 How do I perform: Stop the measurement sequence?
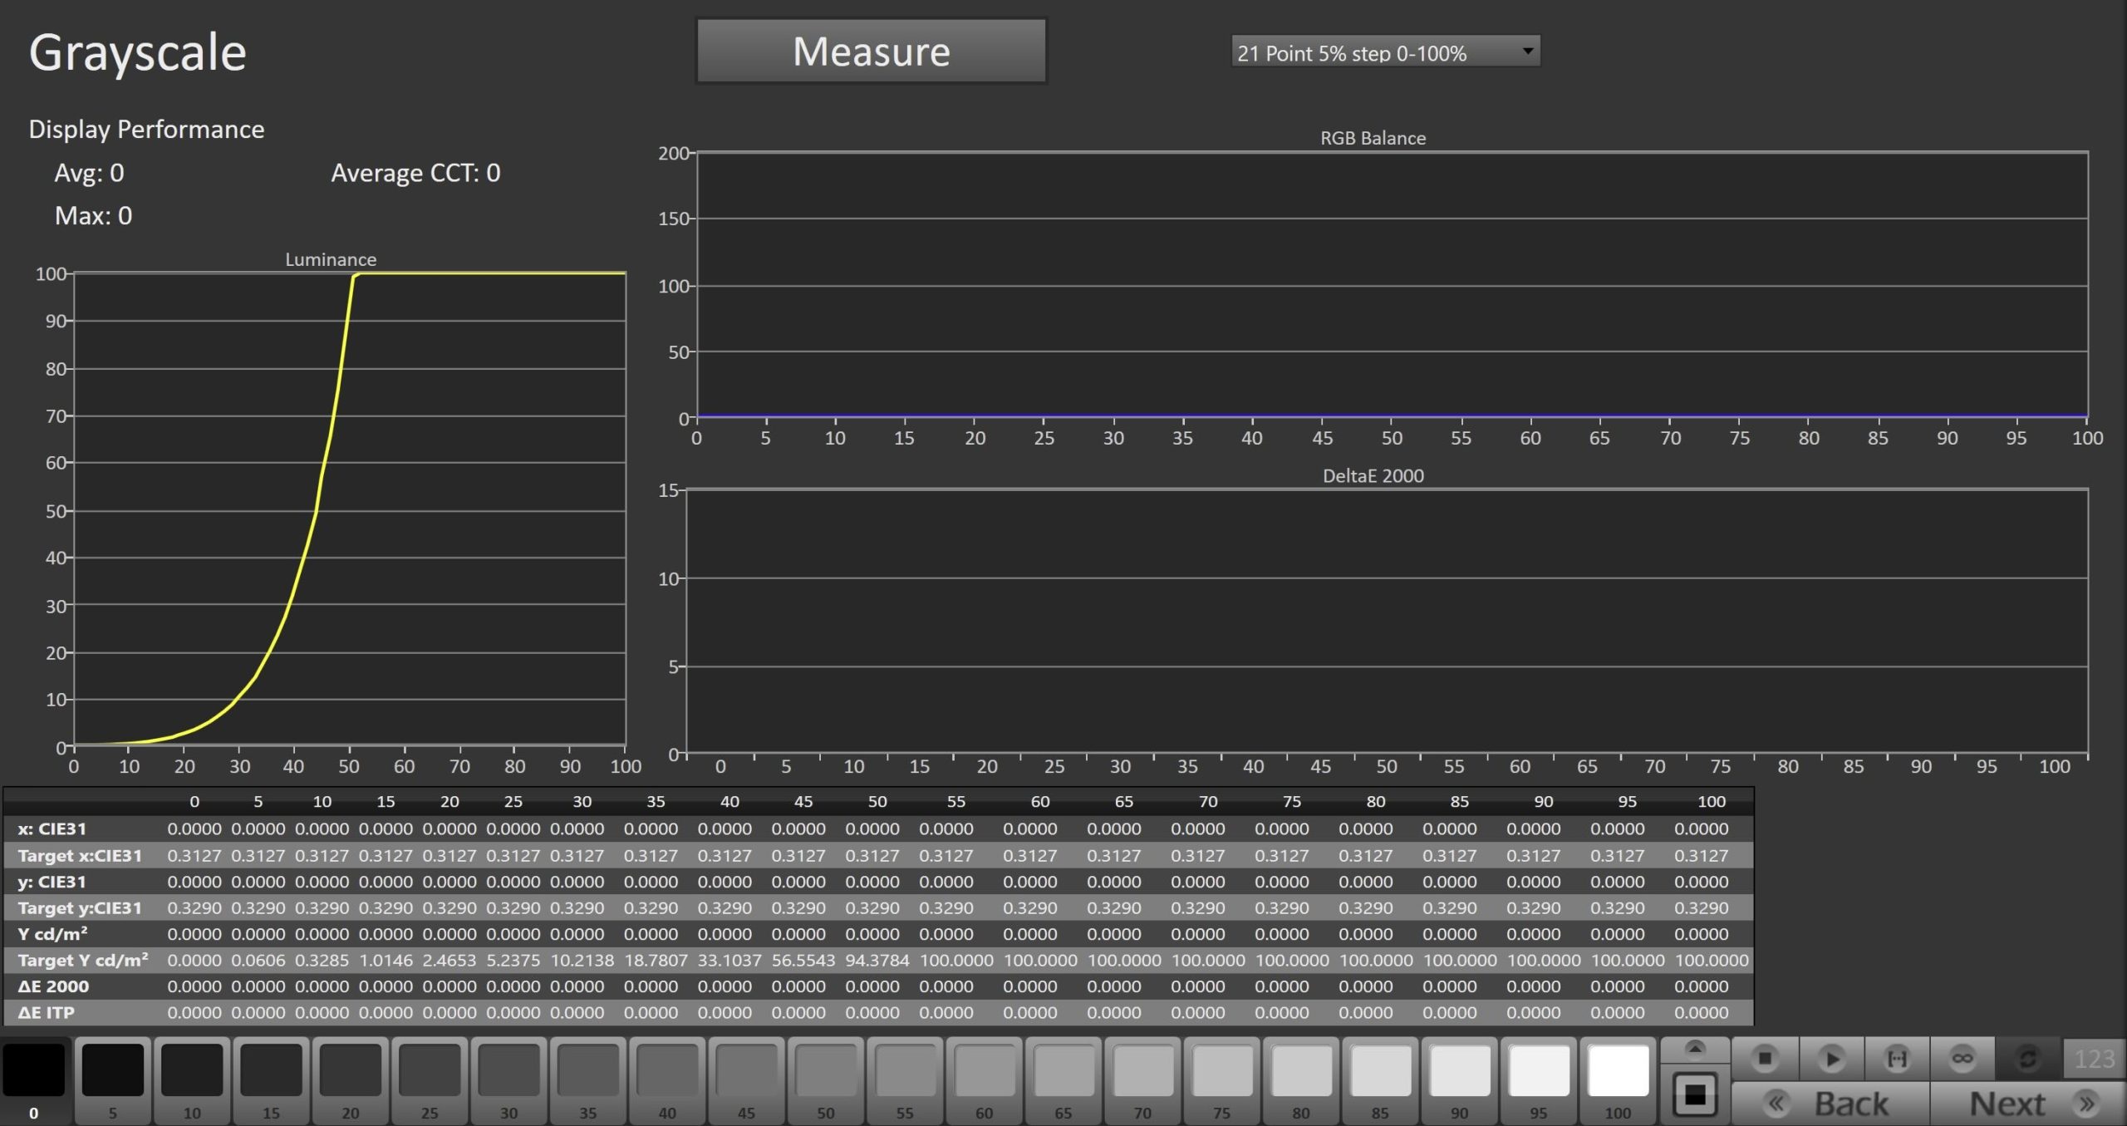point(1765,1058)
